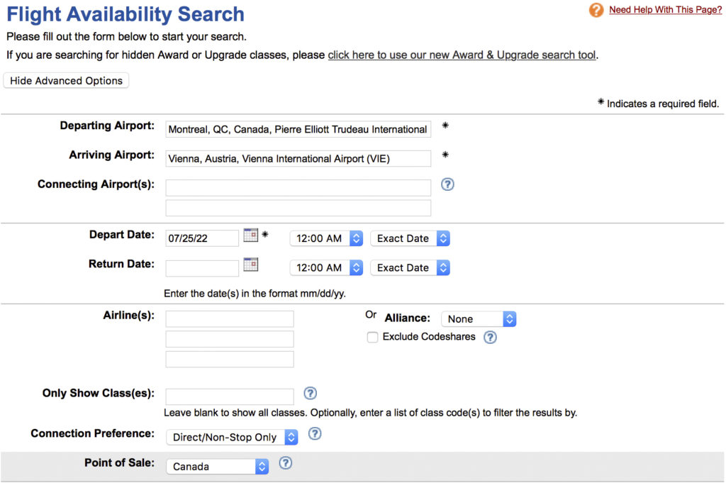Viewport: 726px width, 483px height.
Task: Click the orange help question mark icon
Action: click(x=596, y=11)
